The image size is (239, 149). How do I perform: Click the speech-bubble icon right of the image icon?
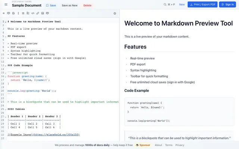[47, 13]
